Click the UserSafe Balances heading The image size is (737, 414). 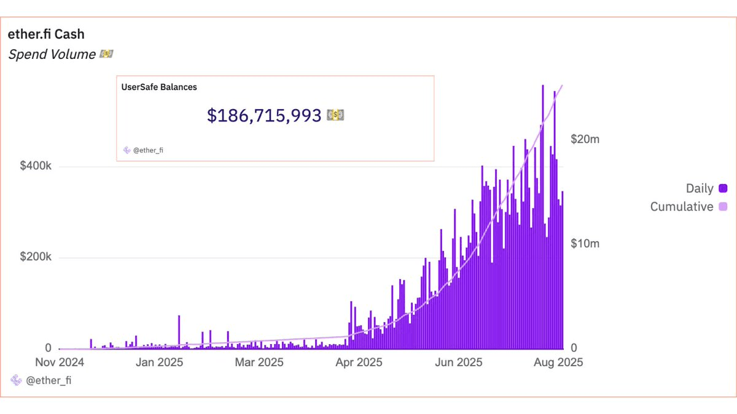(159, 87)
